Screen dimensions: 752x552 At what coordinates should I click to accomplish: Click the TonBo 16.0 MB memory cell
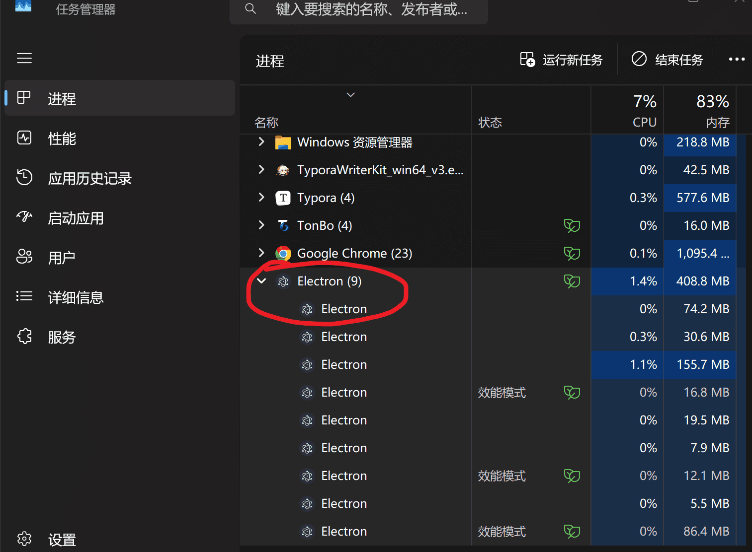point(700,225)
